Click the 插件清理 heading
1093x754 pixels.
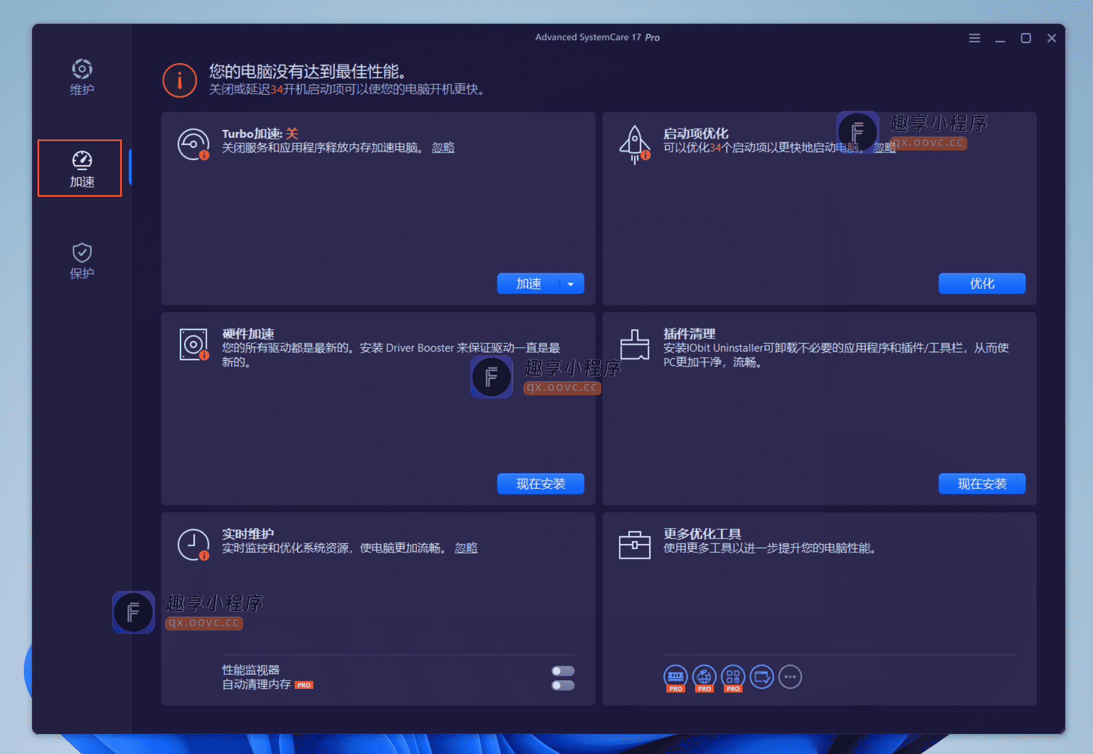click(689, 333)
